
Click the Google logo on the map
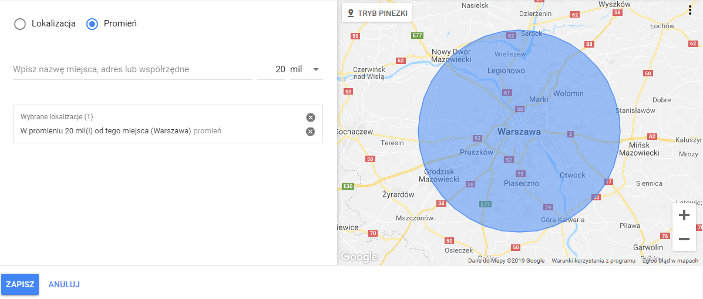tap(359, 257)
